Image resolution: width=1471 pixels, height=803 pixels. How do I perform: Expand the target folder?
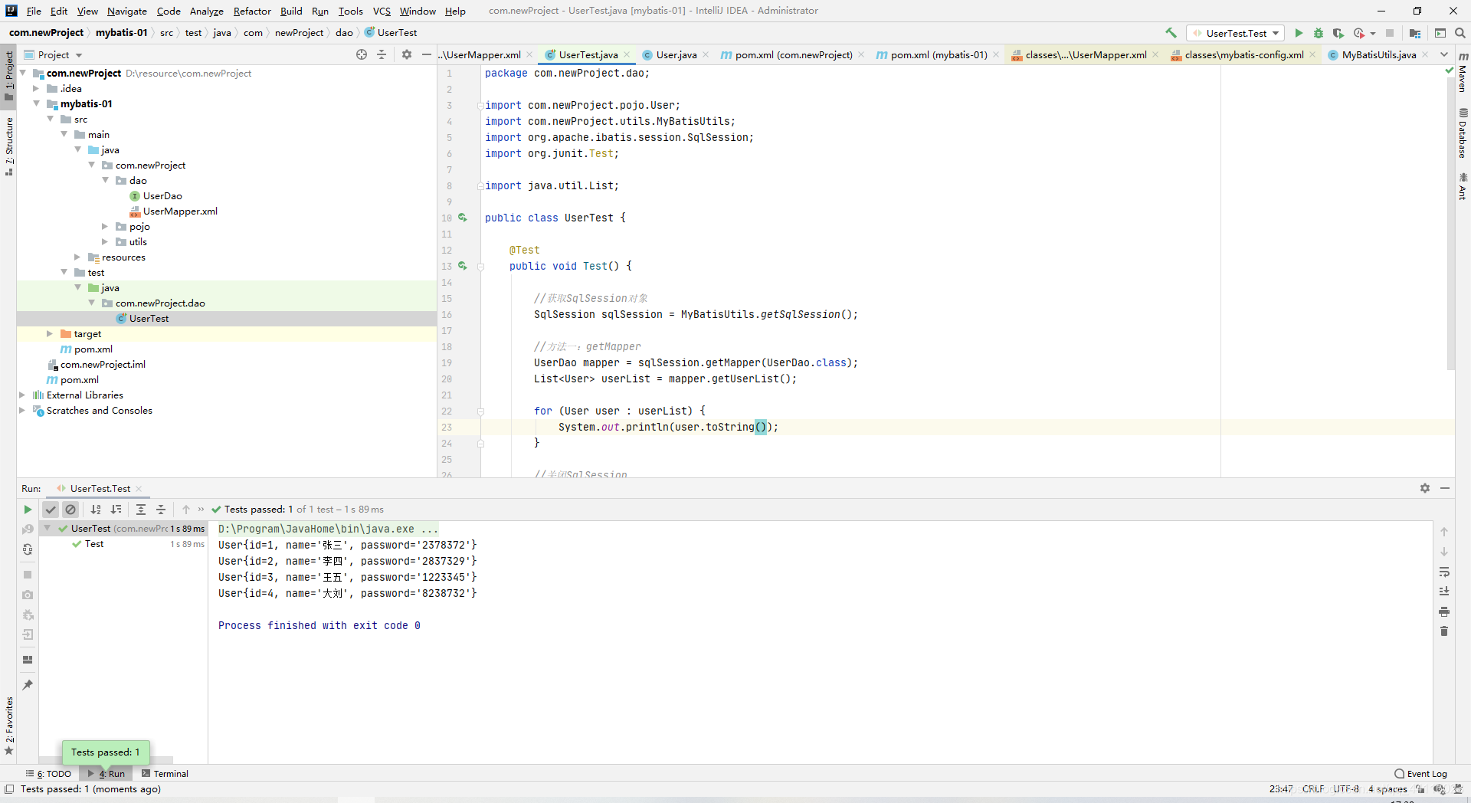point(50,334)
